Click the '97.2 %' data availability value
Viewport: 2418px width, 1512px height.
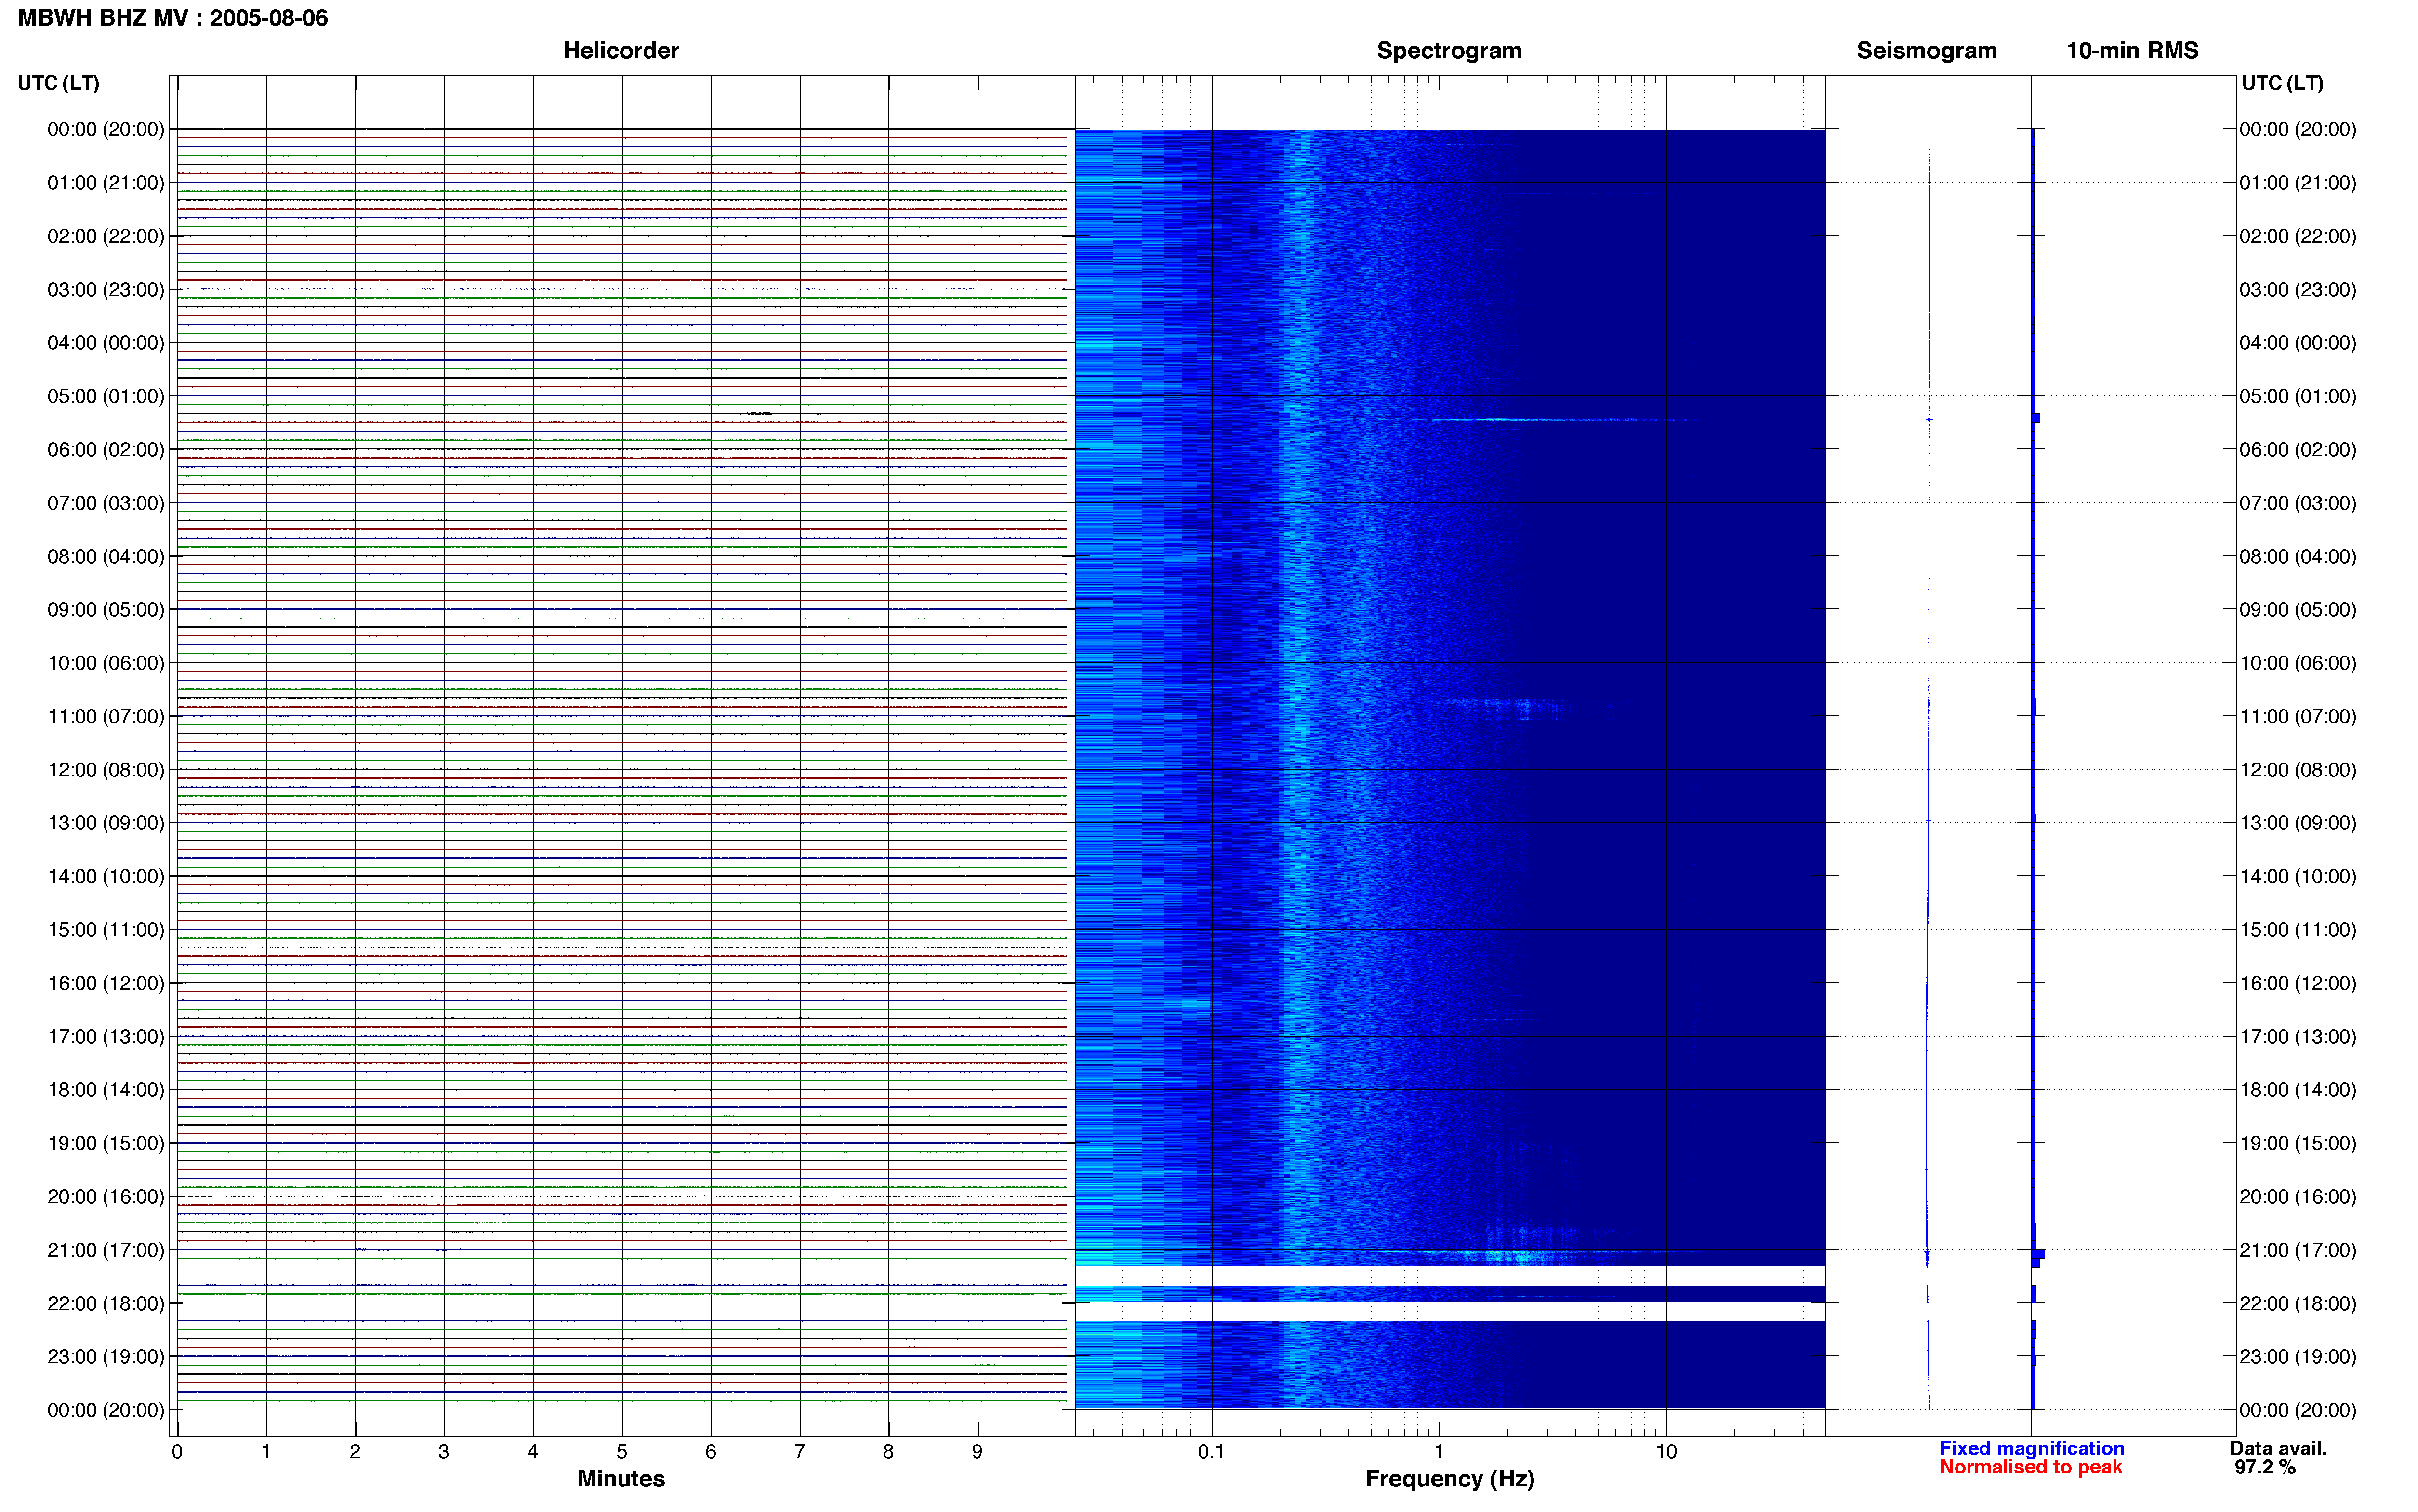coord(2265,1467)
